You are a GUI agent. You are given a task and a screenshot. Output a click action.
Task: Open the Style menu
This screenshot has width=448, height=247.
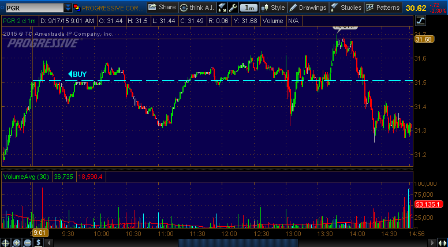click(x=273, y=8)
